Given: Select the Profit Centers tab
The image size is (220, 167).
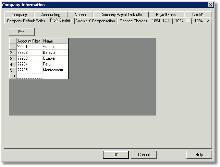Looking at the screenshot, I should tap(61, 20).
